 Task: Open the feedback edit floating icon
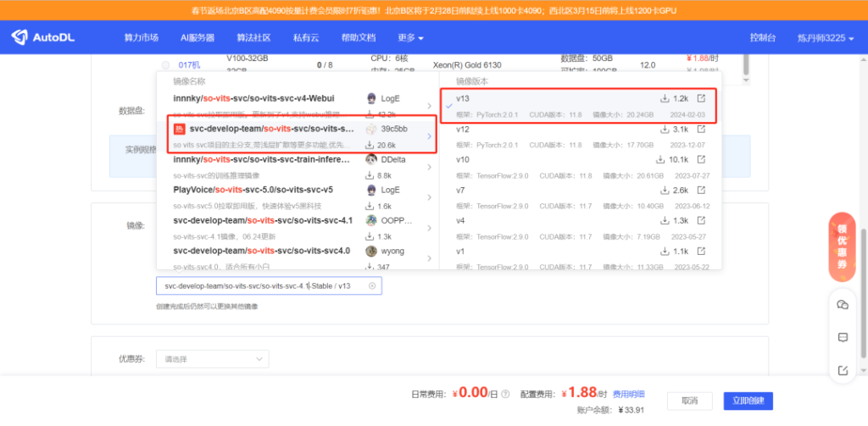tap(843, 371)
